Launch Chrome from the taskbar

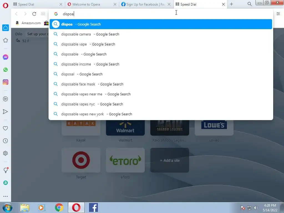point(59,207)
